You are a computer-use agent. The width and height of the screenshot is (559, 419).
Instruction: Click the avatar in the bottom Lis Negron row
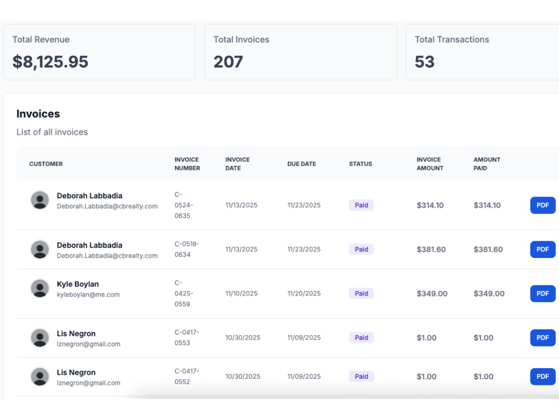(x=40, y=377)
